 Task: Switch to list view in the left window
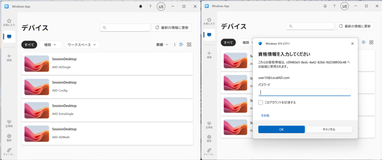point(181,45)
